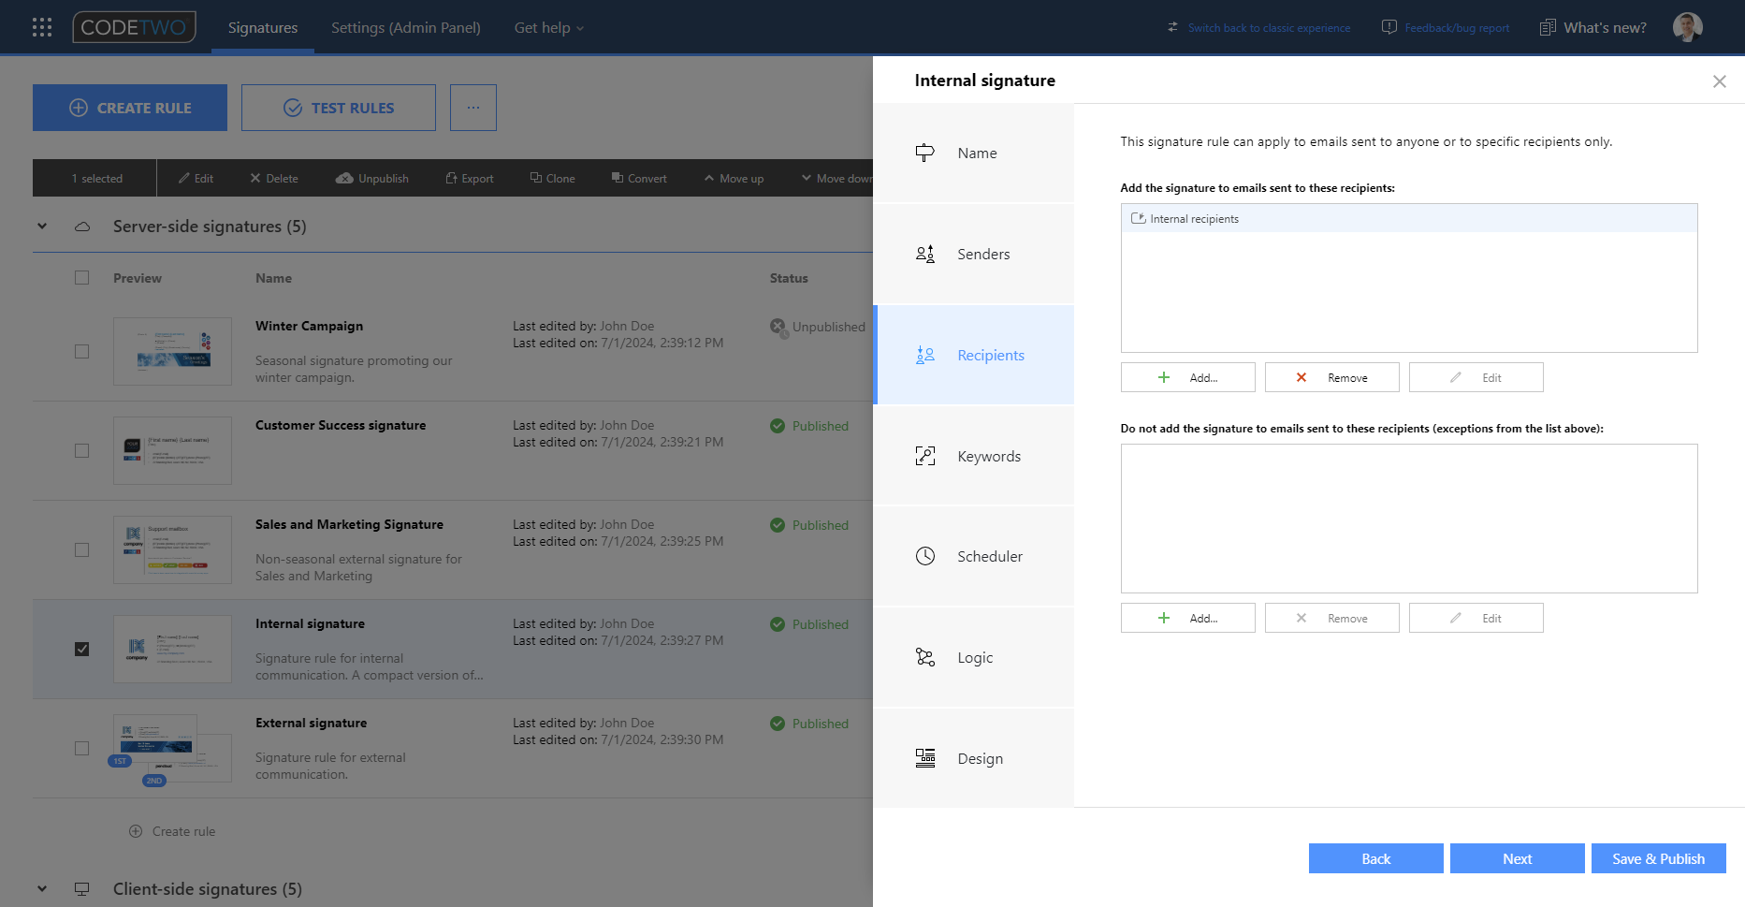Click the Unpublish toolbar action
Image resolution: width=1745 pixels, height=907 pixels.
point(372,178)
